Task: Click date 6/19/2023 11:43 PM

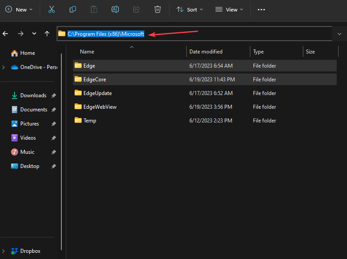Action: click(212, 80)
